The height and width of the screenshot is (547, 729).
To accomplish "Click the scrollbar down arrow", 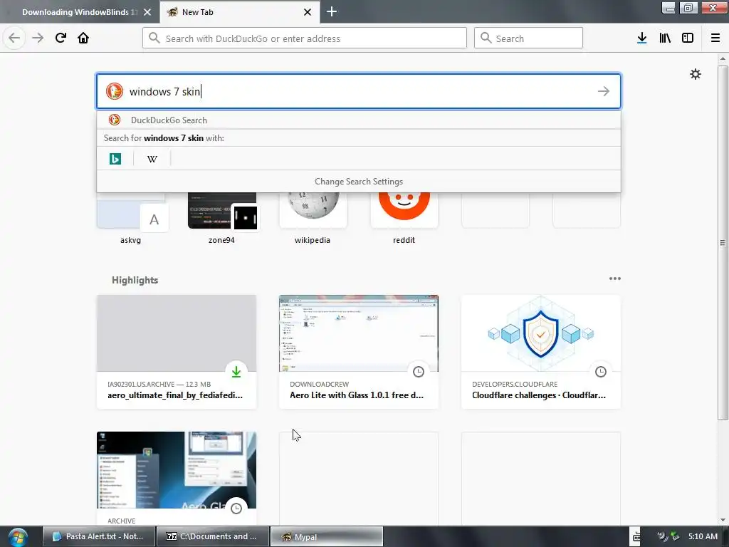I will point(723,520).
